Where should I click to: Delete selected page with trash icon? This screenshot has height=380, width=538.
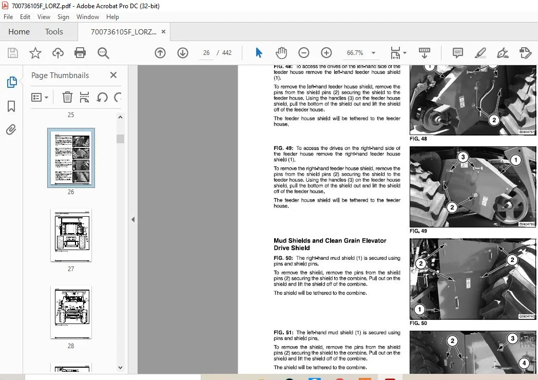click(x=67, y=98)
